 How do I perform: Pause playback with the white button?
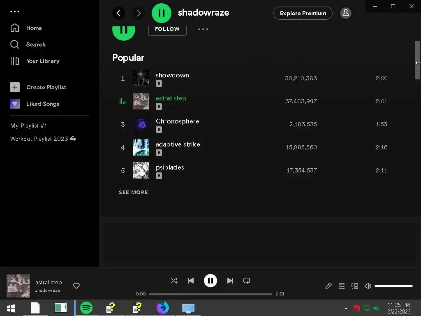[x=210, y=281]
